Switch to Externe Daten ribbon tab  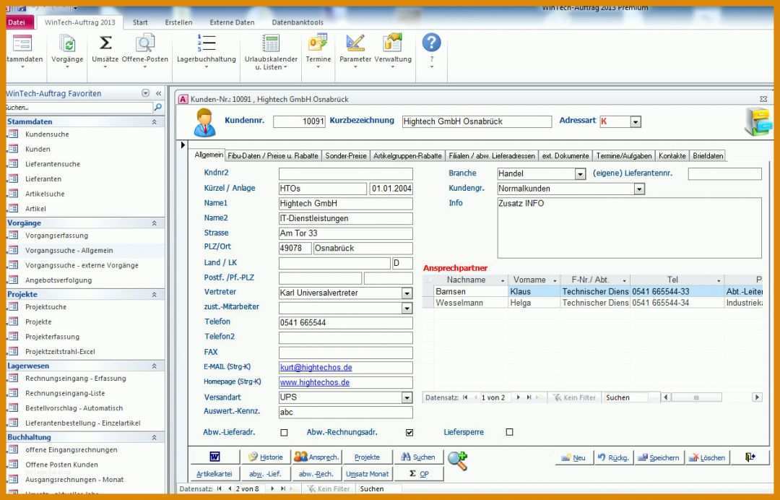point(232,22)
